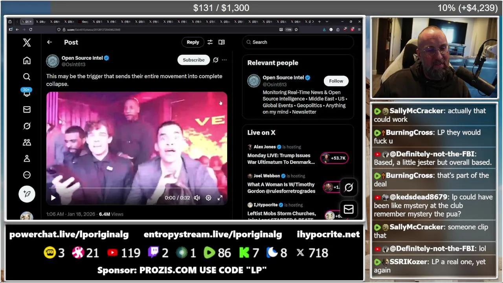
Task: Open a new browser tab with plus
Action: tap(319, 22)
